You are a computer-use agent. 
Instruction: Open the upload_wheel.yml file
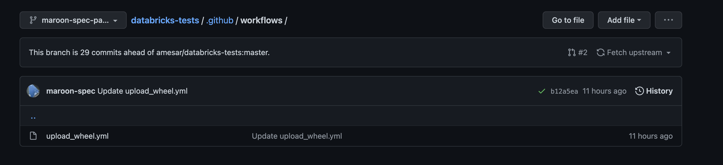click(77, 136)
